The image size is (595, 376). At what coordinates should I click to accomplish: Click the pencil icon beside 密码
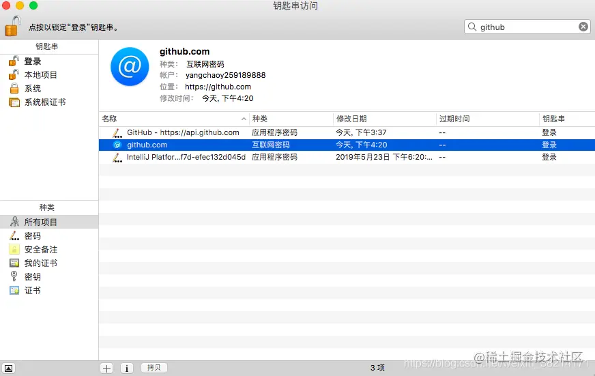14,235
